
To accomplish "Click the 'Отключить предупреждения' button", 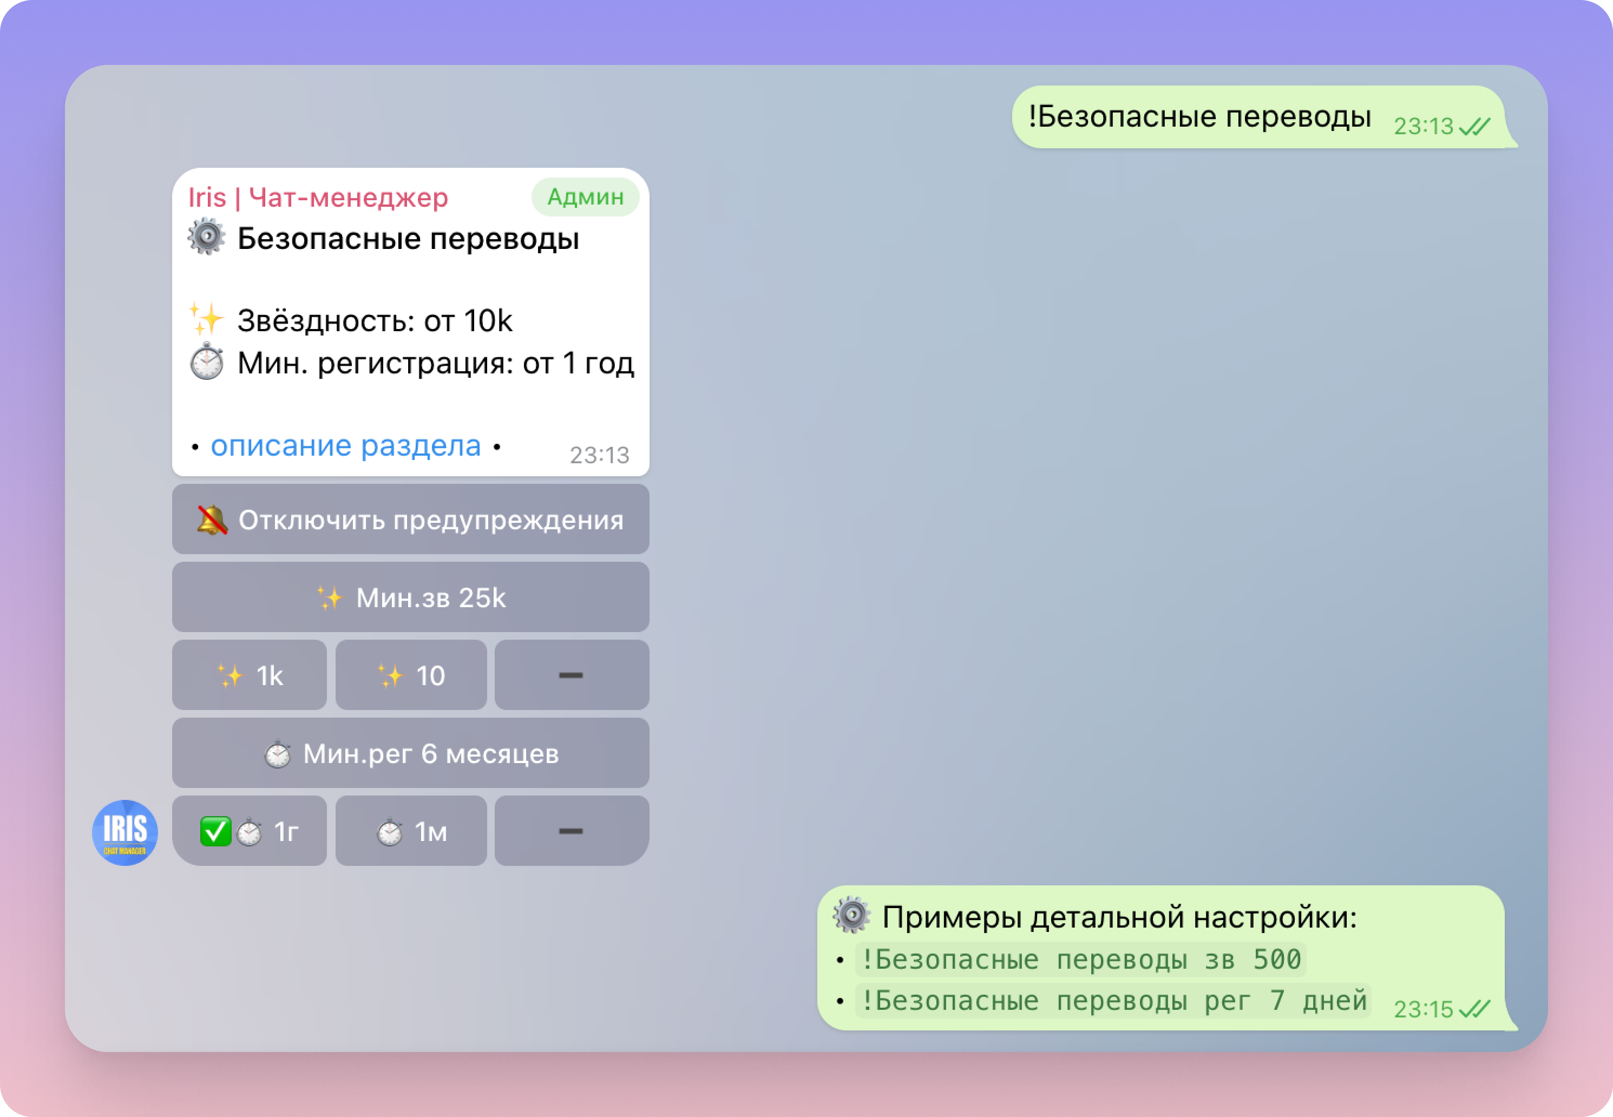I will (x=410, y=520).
